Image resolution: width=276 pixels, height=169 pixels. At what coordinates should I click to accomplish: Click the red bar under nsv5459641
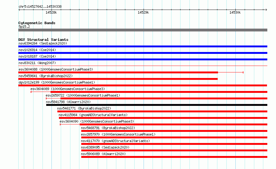point(118,79)
